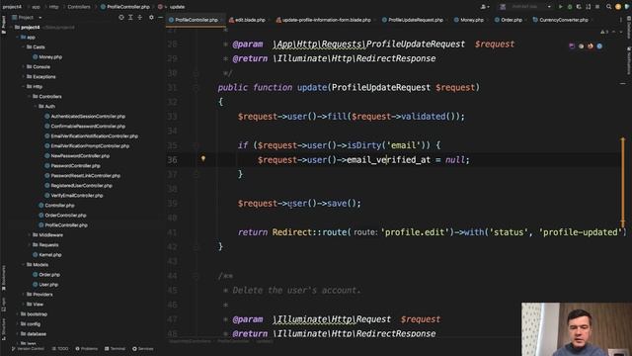Fold the if block on line 35
The width and height of the screenshot is (632, 356).
[196, 145]
